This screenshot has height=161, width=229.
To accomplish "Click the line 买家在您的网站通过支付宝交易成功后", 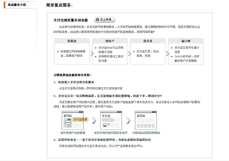I will [x=101, y=146].
